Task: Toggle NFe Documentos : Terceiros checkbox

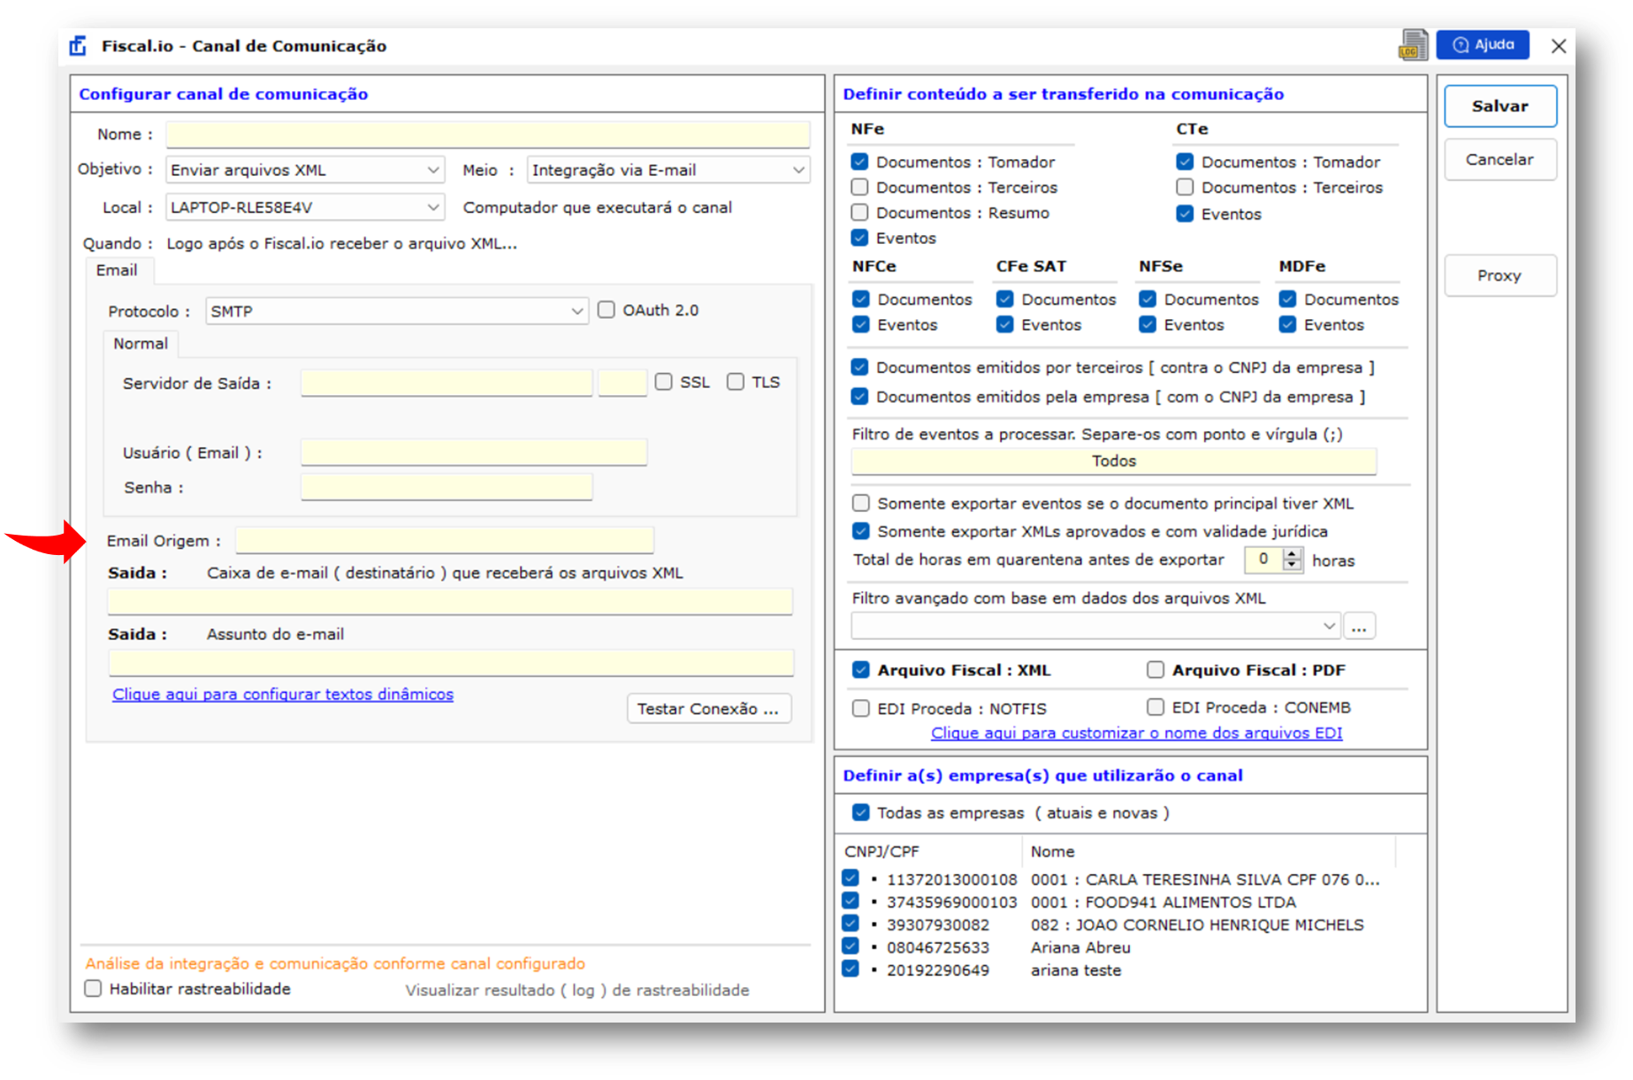Action: pos(859,187)
